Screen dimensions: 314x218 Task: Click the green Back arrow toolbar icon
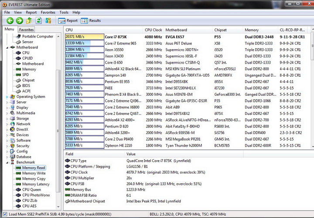click(10, 20)
